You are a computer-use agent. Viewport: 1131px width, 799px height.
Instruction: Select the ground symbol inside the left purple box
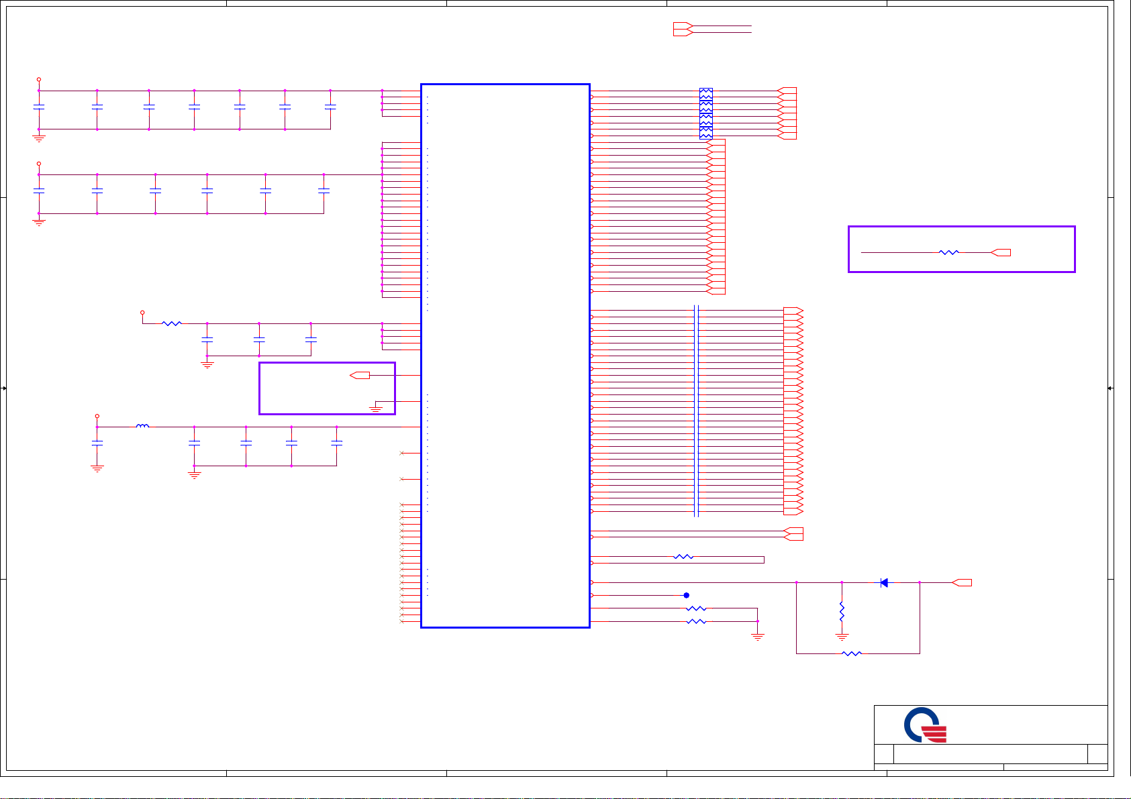pos(376,407)
